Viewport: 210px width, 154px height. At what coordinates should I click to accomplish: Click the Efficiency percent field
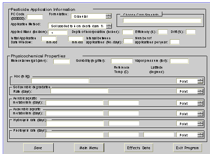click(x=163, y=32)
